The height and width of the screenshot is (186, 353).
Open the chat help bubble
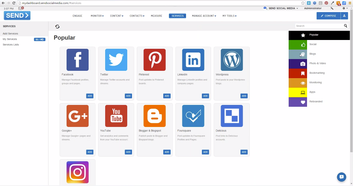point(342,177)
